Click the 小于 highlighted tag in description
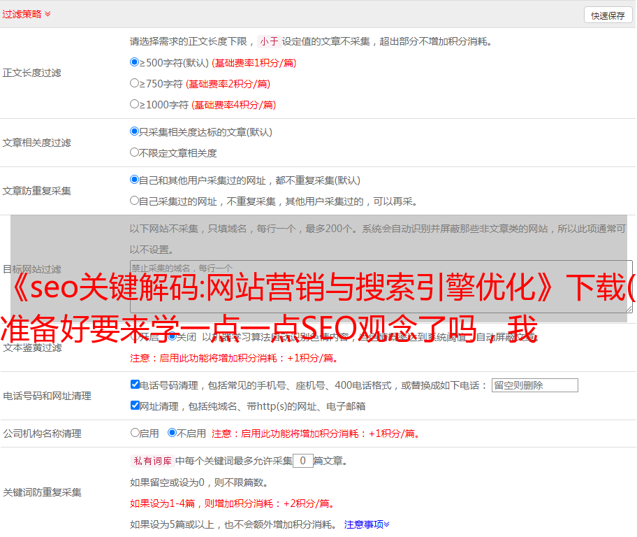 point(269,41)
